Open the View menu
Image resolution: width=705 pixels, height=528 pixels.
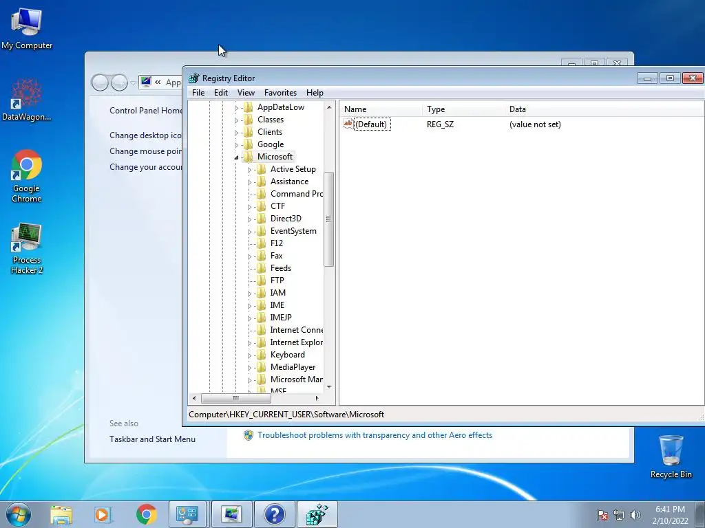pos(246,93)
